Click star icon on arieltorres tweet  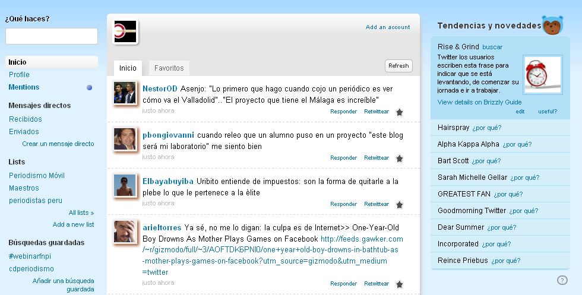(x=400, y=284)
